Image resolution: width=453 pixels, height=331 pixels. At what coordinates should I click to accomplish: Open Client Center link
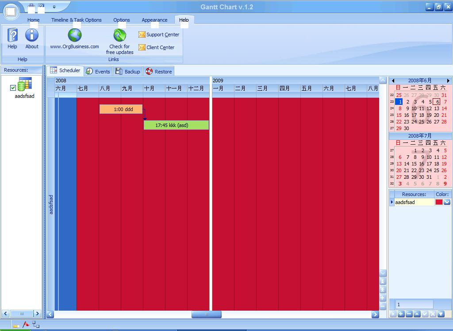click(x=156, y=47)
